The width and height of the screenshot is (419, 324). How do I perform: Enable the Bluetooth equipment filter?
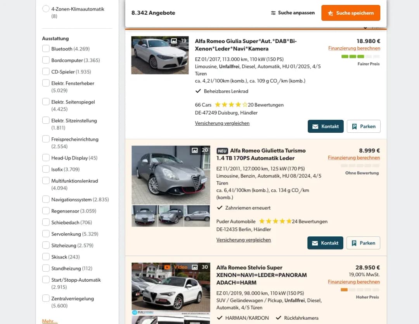[x=47, y=49]
